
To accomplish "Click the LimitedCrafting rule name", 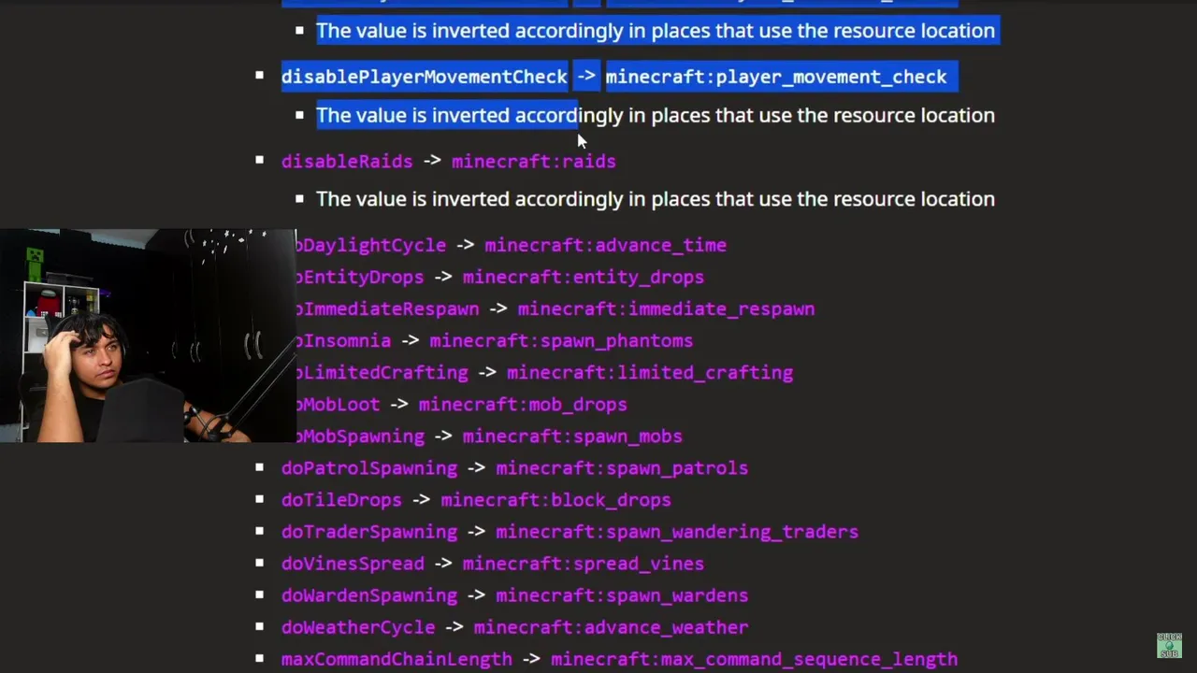I will coord(382,372).
